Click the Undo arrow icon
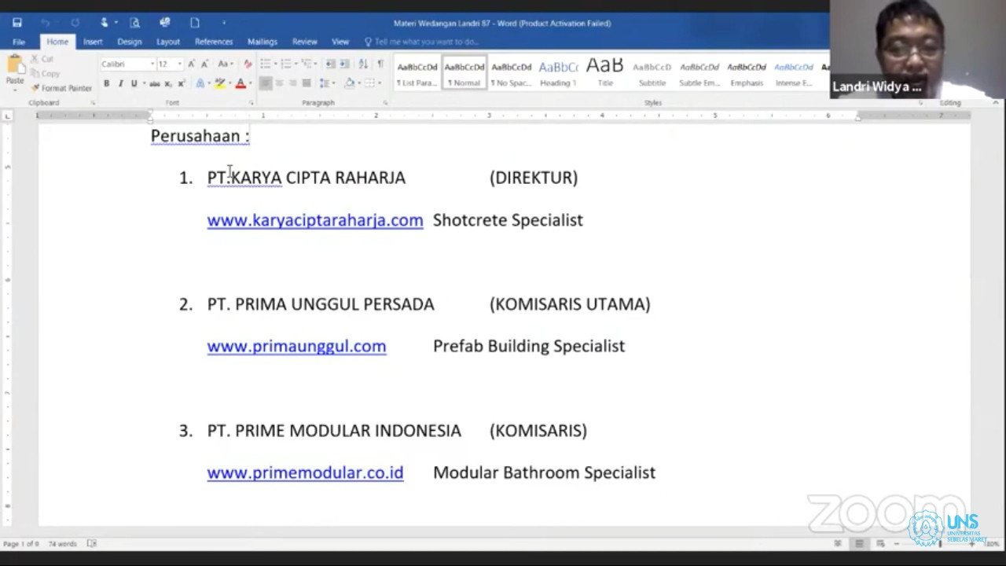Image resolution: width=1006 pixels, height=566 pixels. pyautogui.click(x=46, y=23)
